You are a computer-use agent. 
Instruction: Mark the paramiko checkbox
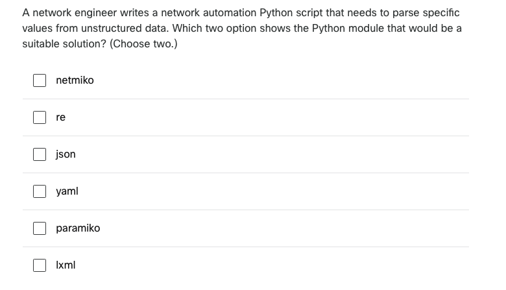(40, 228)
